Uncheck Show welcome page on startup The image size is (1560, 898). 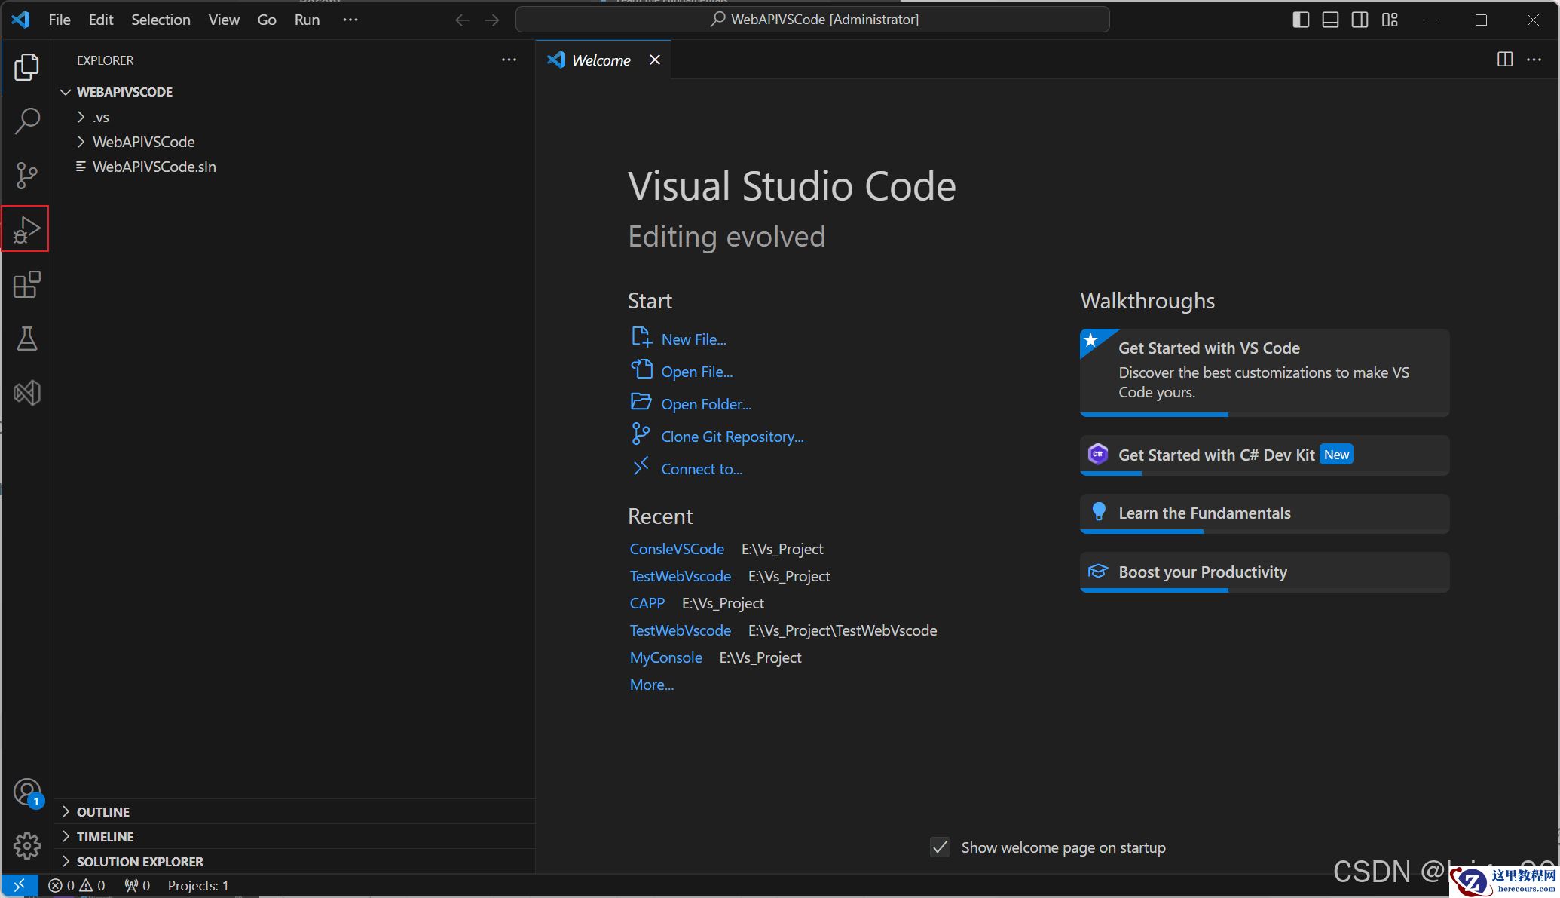tap(940, 847)
